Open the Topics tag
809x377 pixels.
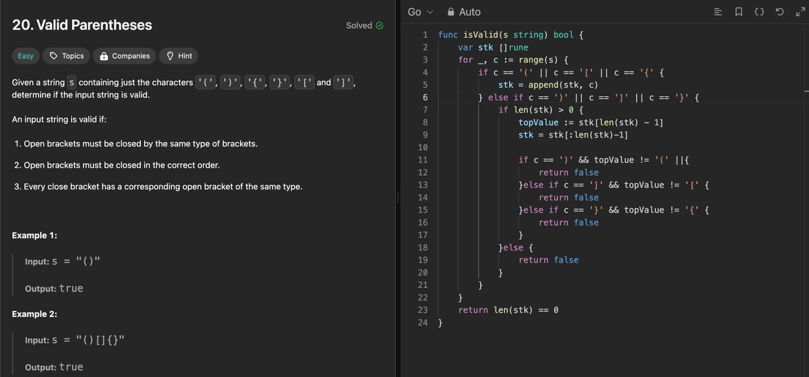point(67,56)
